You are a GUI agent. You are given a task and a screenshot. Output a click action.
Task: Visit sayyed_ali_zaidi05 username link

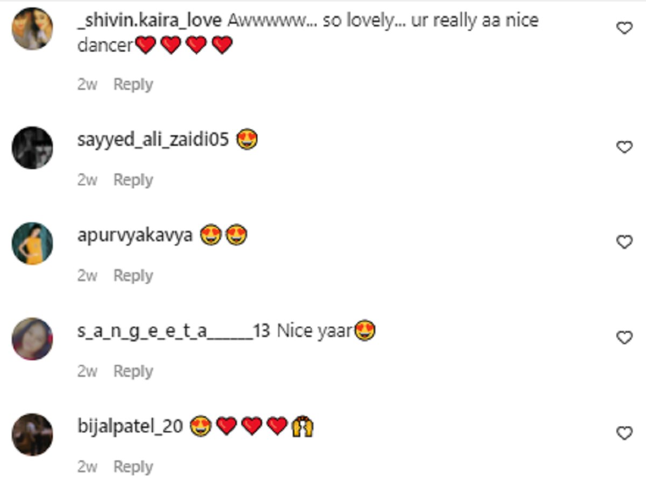pos(153,141)
